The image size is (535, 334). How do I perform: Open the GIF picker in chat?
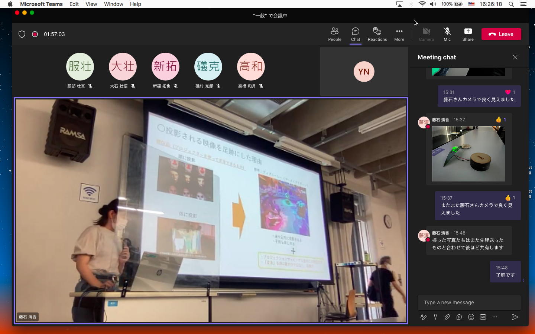tap(483, 317)
